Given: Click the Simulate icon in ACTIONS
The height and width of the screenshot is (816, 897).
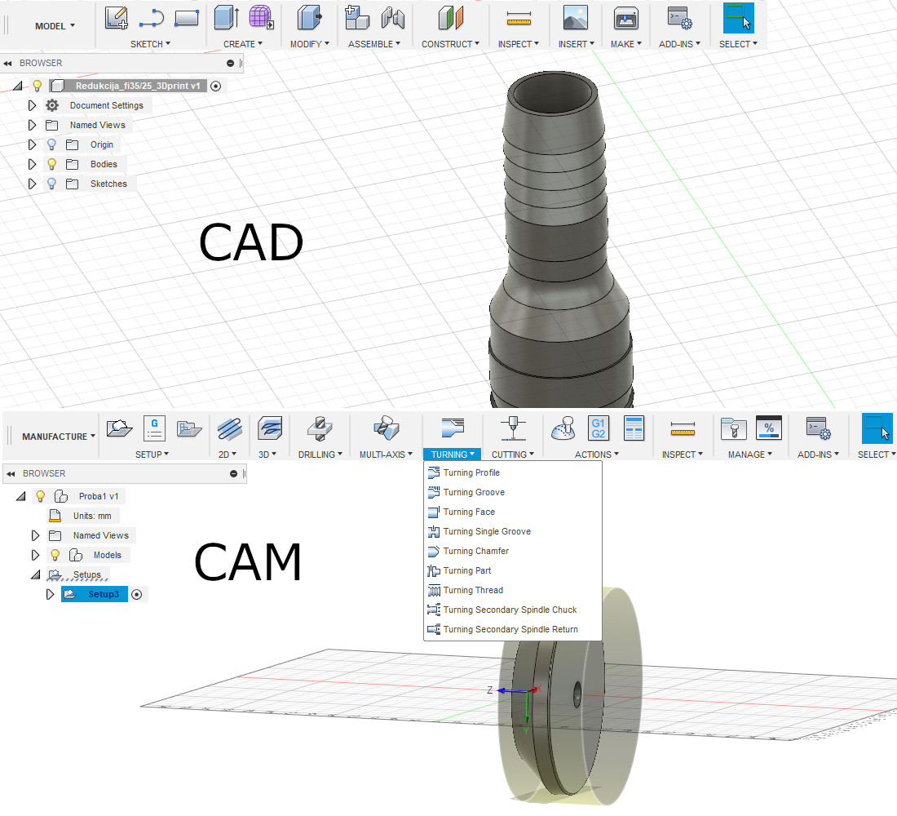Looking at the screenshot, I should pos(563,428).
